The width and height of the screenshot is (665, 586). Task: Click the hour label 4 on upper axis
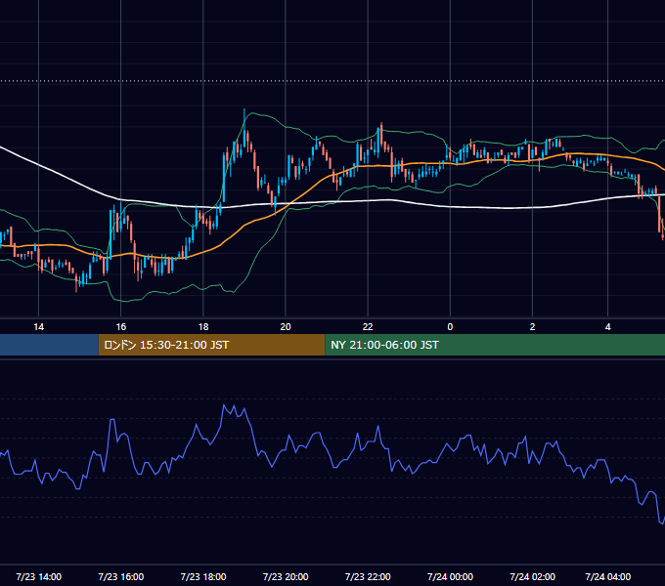(607, 327)
